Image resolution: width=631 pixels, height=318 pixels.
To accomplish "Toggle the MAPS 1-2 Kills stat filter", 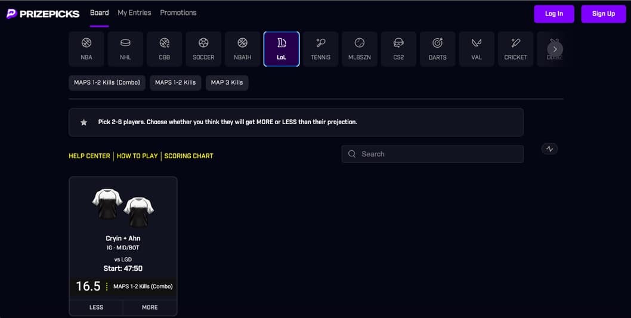I will (x=175, y=82).
